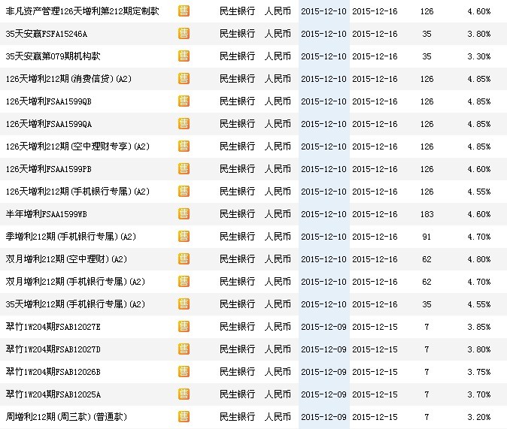
Task: Open product 126天增利FSAA1599QB
Action: click(x=48, y=101)
